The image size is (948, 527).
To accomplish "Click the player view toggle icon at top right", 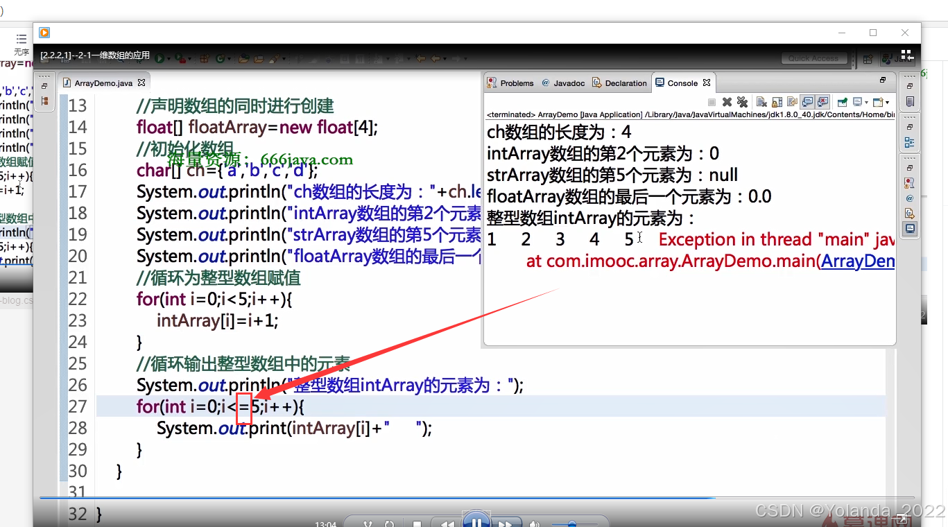I will (x=906, y=54).
